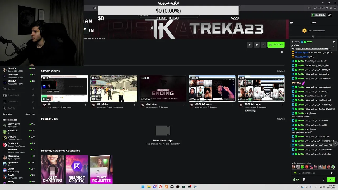The image size is (338, 190).
Task: Open the 02:35:49 Chat Roulette video thumbnail
Action: click(x=212, y=89)
